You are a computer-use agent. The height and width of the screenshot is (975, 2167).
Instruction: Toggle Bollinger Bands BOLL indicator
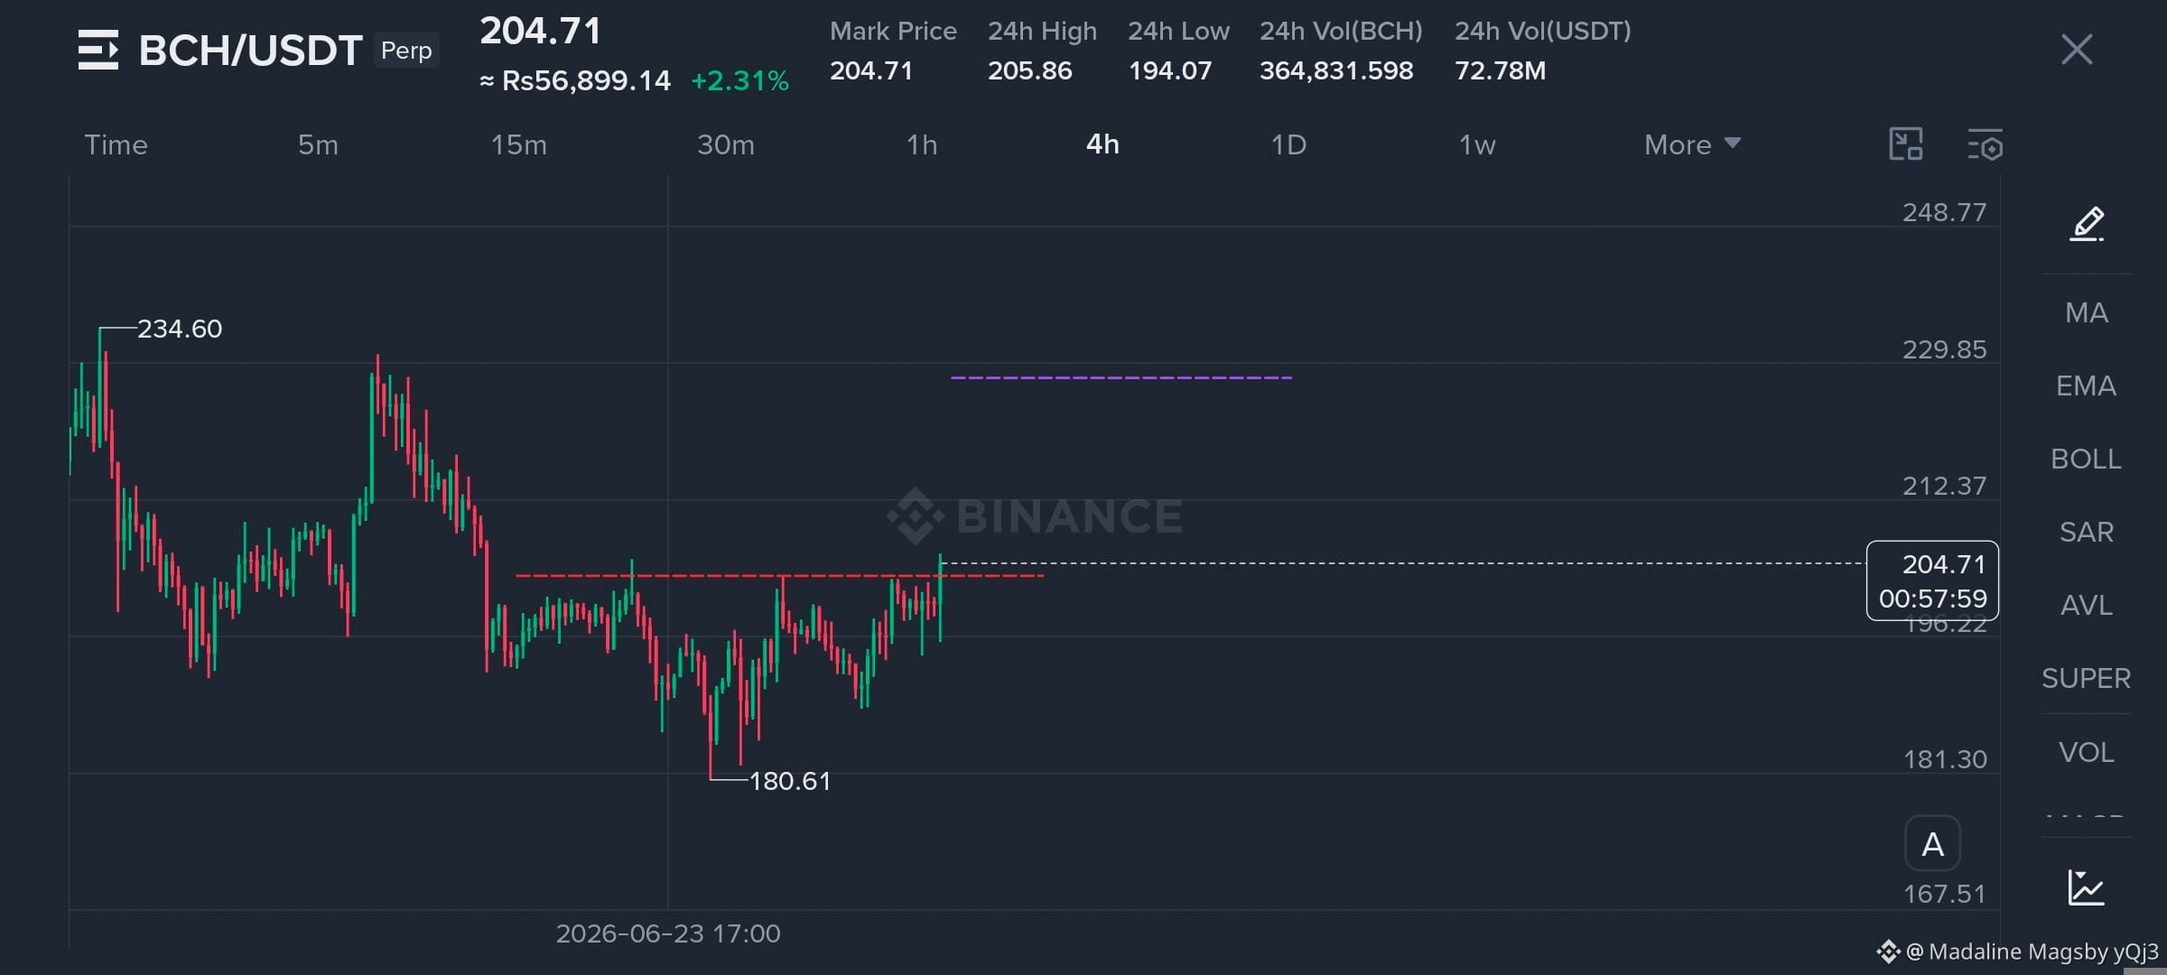tap(2086, 459)
